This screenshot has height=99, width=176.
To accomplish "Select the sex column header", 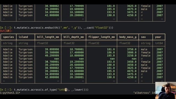I will point(143,37).
